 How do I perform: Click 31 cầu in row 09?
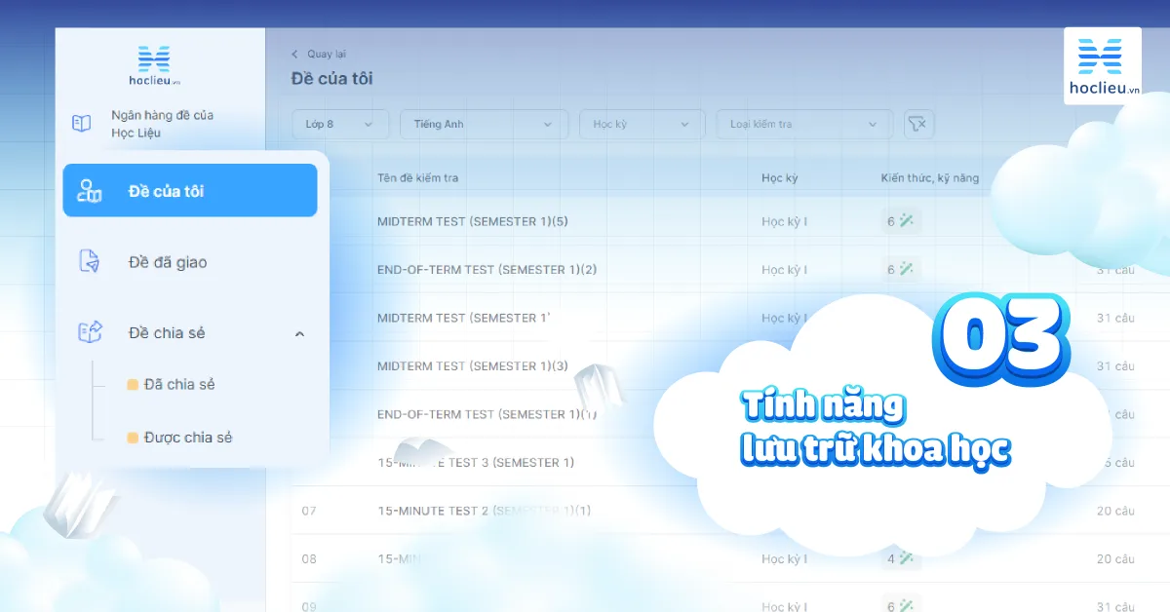pos(1115,606)
